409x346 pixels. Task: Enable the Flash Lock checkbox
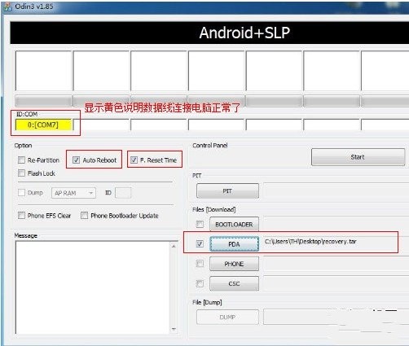pos(21,173)
